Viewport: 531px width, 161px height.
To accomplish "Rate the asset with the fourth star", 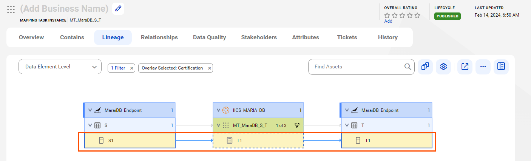I will pos(410,15).
